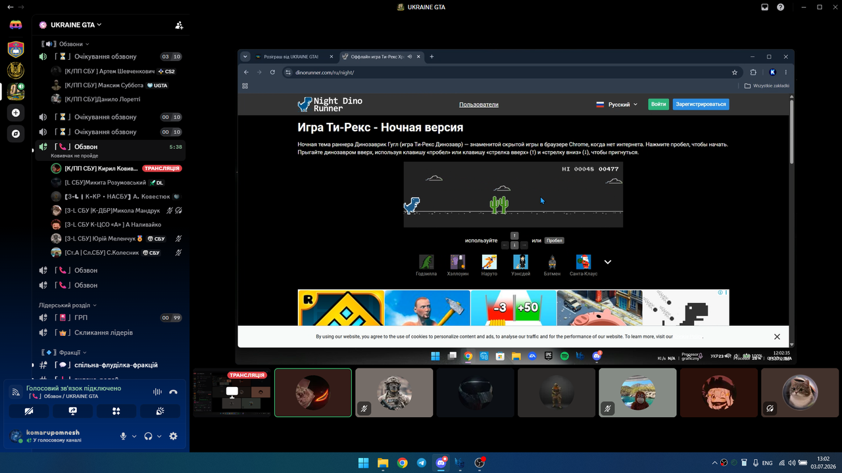Open the extensions puzzle icon in streamed Chrome
Screen dimensions: 842x473
click(753, 72)
